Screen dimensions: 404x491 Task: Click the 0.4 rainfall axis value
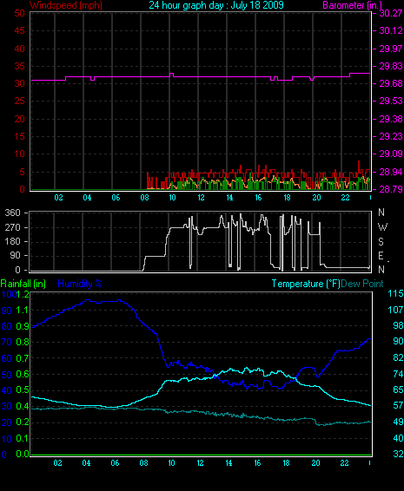click(23, 406)
